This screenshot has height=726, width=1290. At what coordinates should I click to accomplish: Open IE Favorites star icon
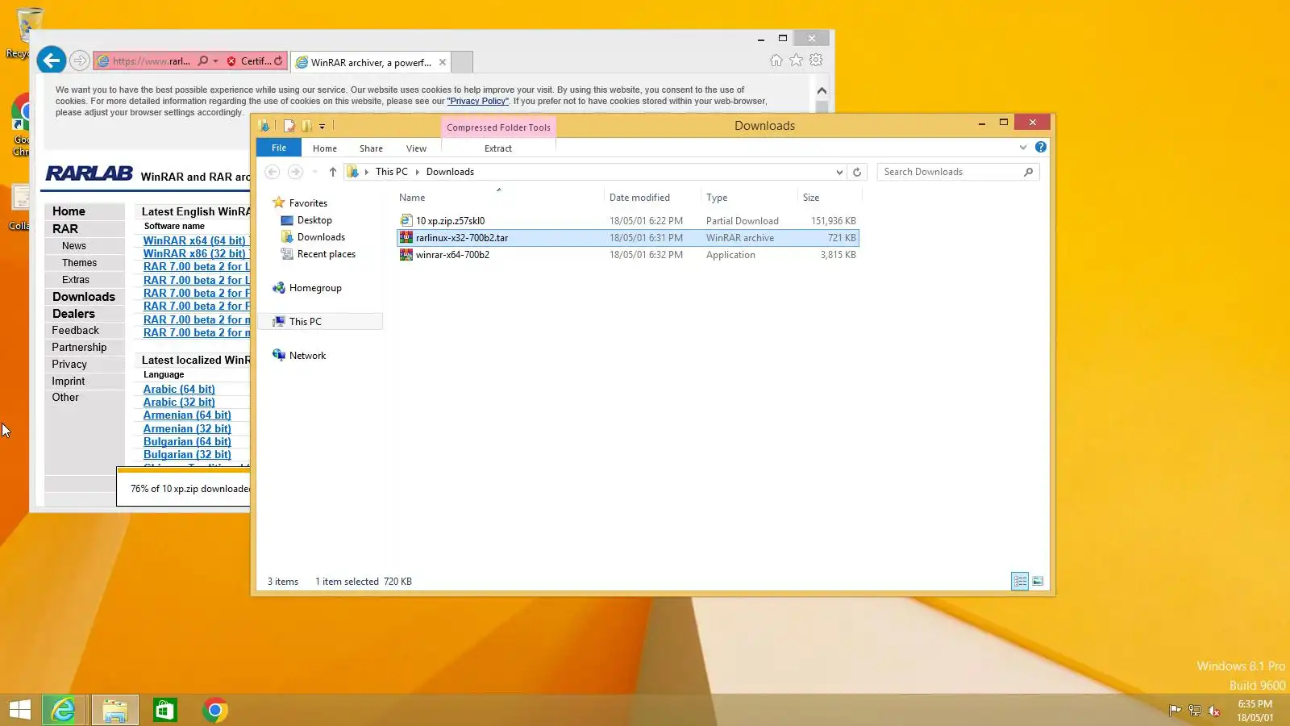point(796,60)
